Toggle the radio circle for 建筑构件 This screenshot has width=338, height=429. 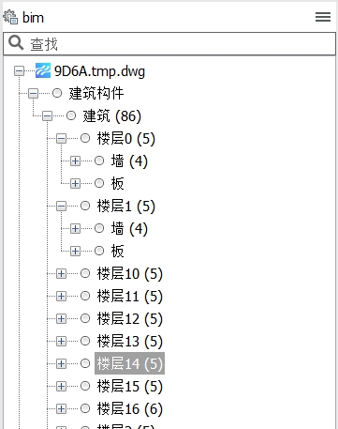(57, 93)
